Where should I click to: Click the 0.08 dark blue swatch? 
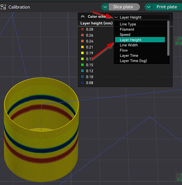[x=82, y=83]
